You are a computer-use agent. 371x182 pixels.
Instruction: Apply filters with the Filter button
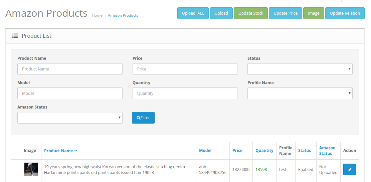[x=143, y=118]
